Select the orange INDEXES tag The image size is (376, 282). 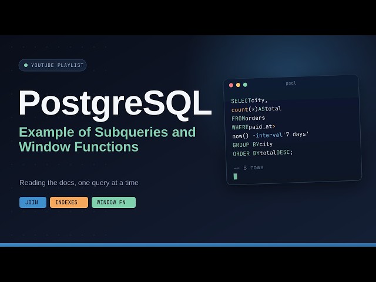click(x=69, y=202)
